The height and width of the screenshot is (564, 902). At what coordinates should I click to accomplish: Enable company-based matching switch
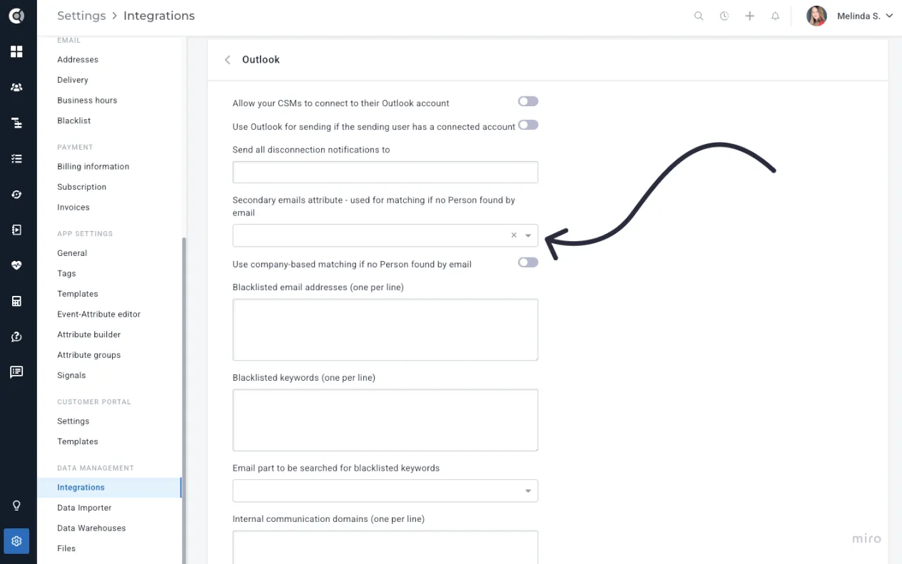click(528, 262)
